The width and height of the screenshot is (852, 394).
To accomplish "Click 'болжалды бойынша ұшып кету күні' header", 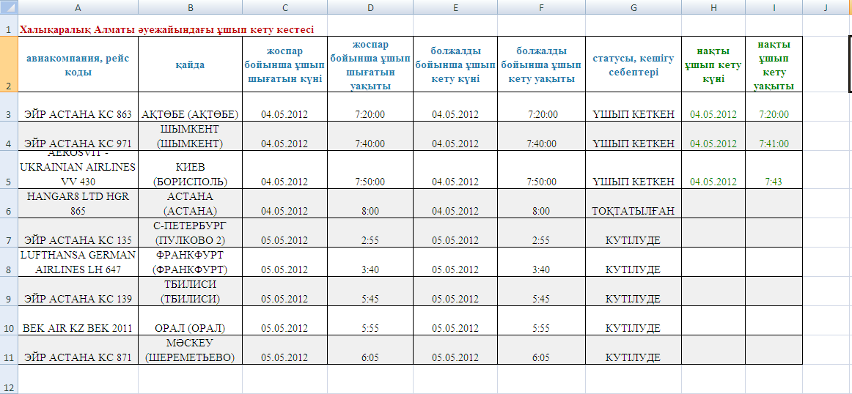I will [455, 64].
